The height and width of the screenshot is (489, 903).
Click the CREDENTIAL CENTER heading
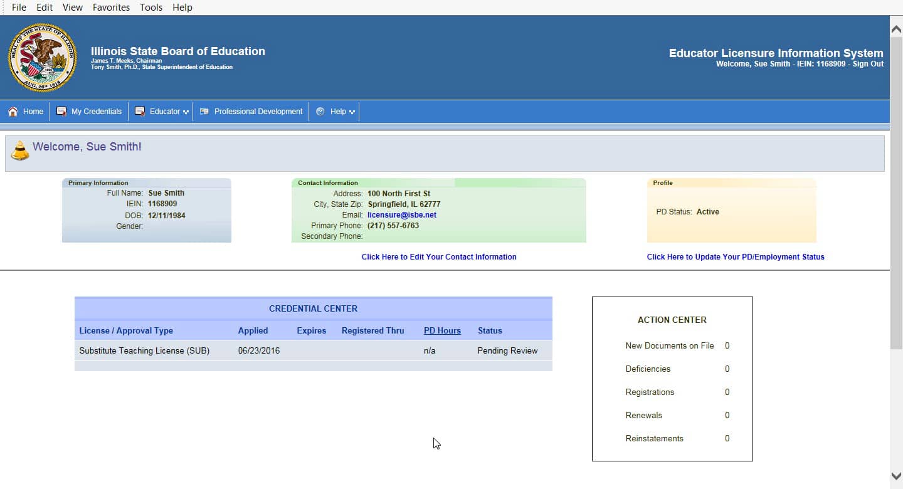tap(314, 309)
